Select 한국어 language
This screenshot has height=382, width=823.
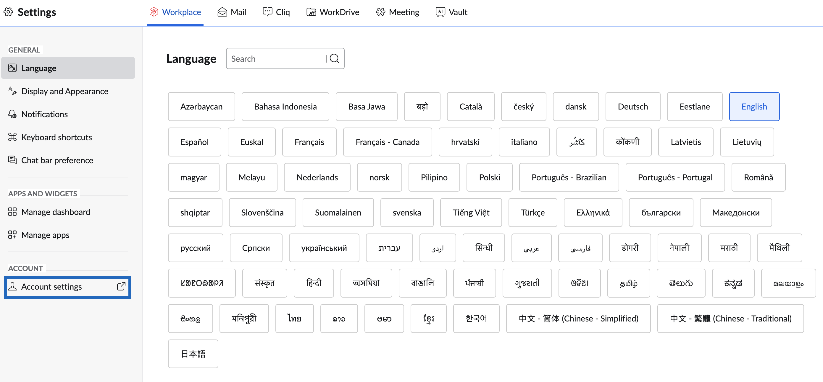tap(476, 318)
